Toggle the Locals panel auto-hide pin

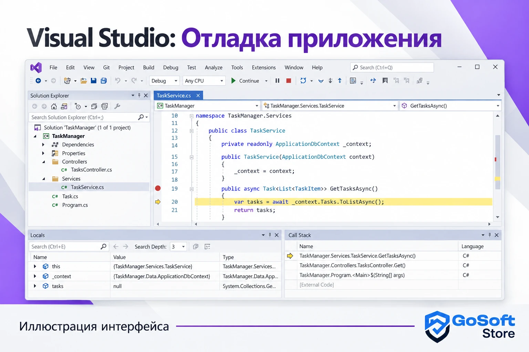point(270,235)
